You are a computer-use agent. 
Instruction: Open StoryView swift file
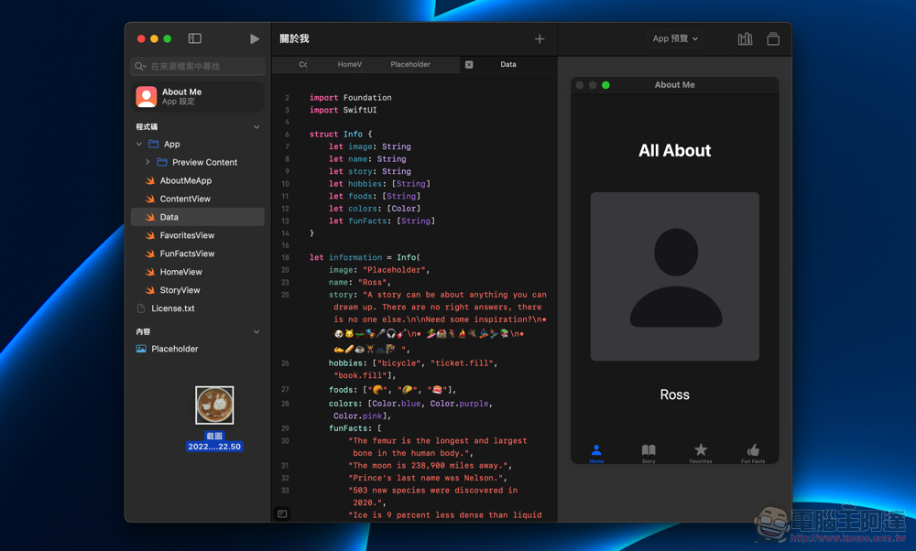click(x=198, y=290)
